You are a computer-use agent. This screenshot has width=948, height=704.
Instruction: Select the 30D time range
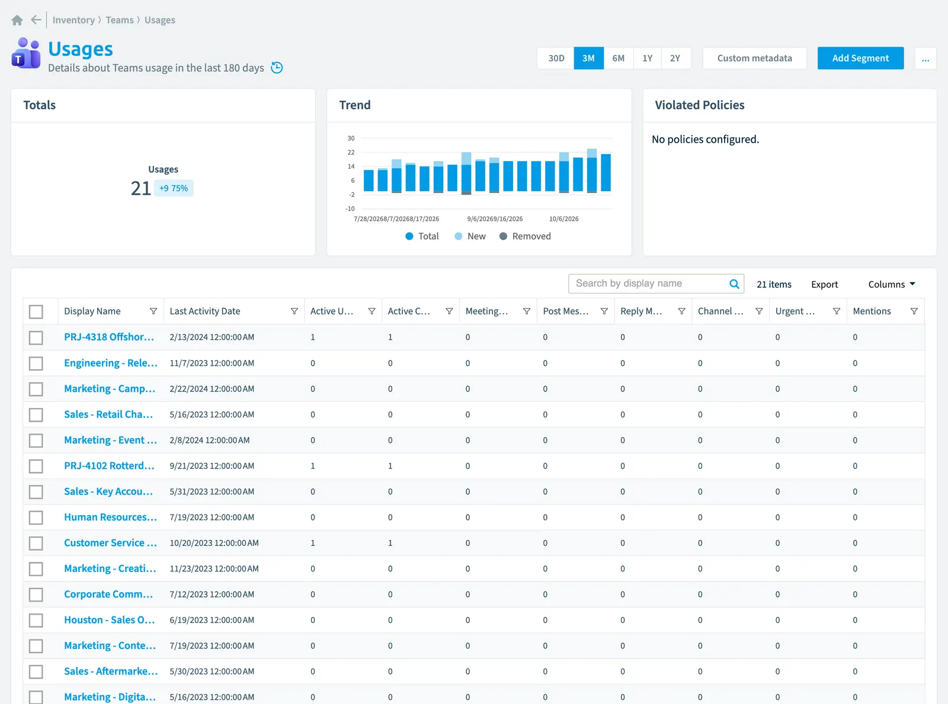coord(556,58)
